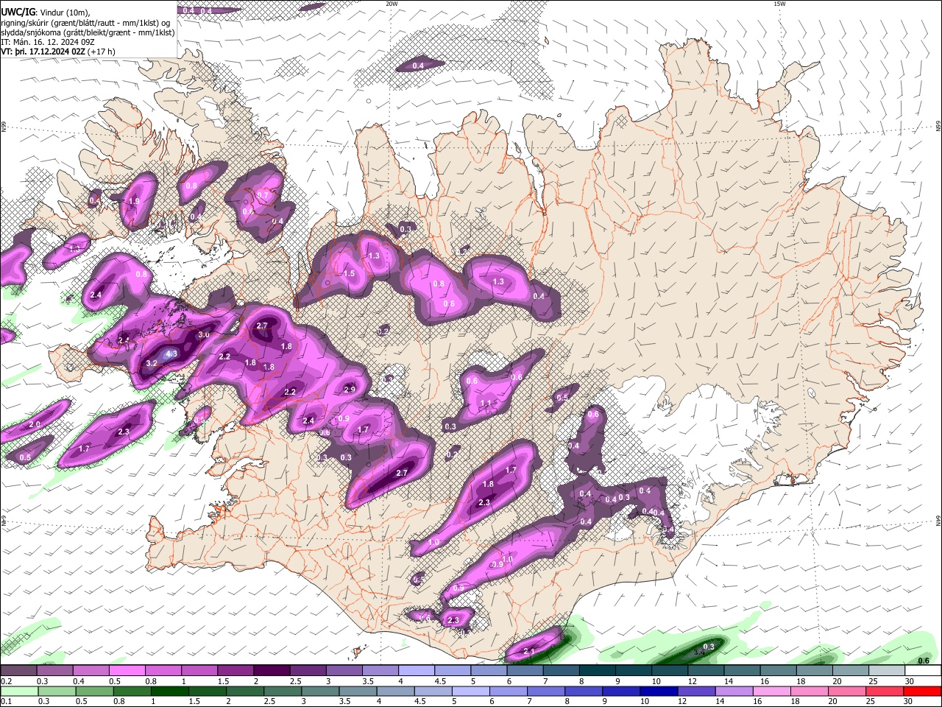Image resolution: width=942 pixels, height=707 pixels.
Task: Click the '0.2' label of the top legend row
Action: tap(5, 681)
